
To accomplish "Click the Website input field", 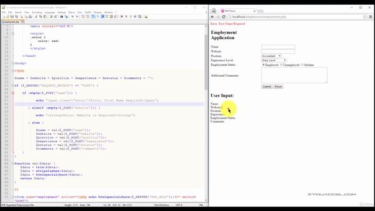I will 278,51.
